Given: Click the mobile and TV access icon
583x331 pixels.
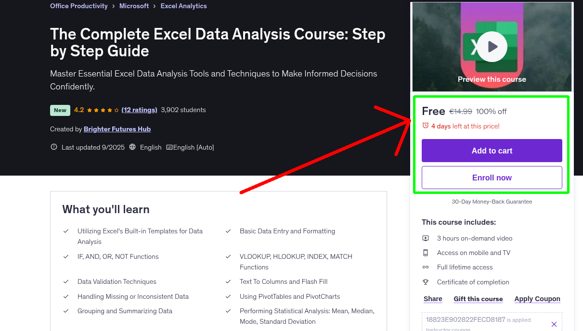Looking at the screenshot, I should tap(426, 252).
